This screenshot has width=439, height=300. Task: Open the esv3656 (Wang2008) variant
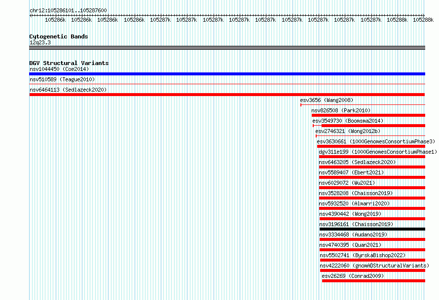click(x=327, y=100)
